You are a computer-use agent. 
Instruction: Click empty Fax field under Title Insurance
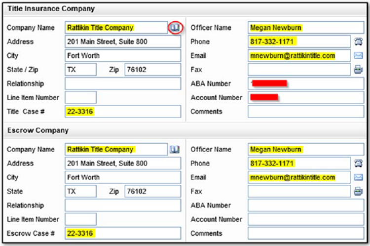[299, 70]
